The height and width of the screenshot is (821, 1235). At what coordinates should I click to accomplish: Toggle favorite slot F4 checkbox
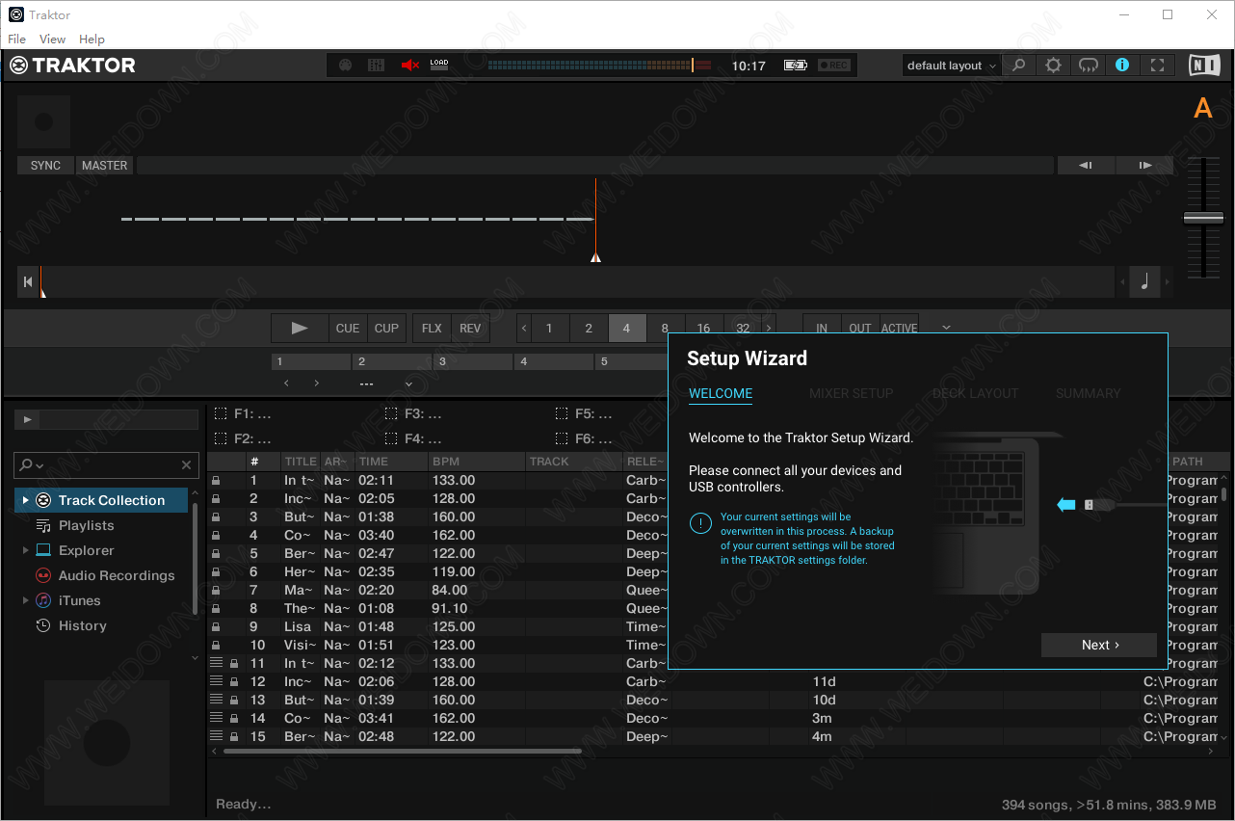tap(391, 438)
